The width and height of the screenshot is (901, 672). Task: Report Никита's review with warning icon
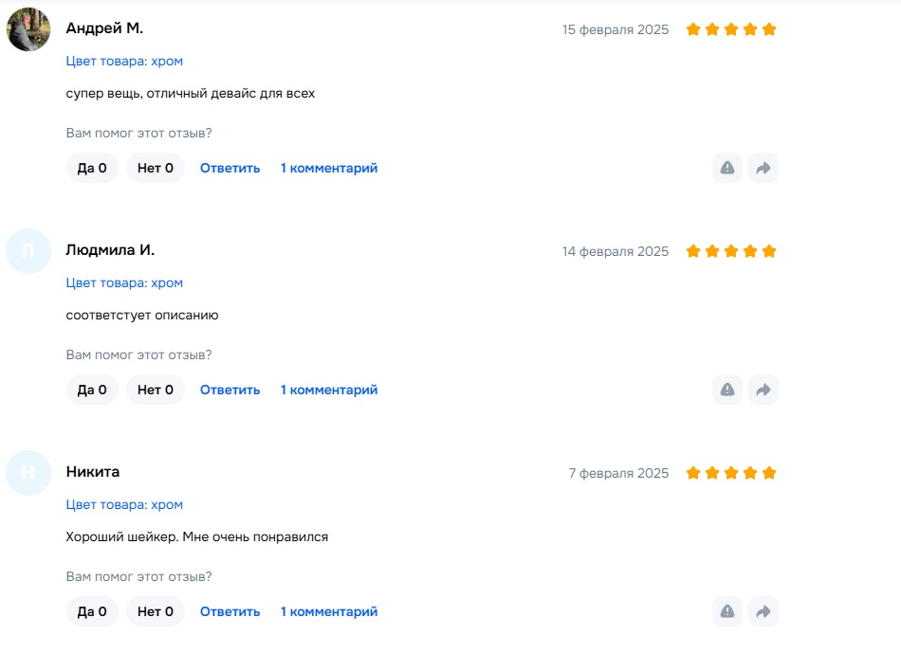click(727, 611)
